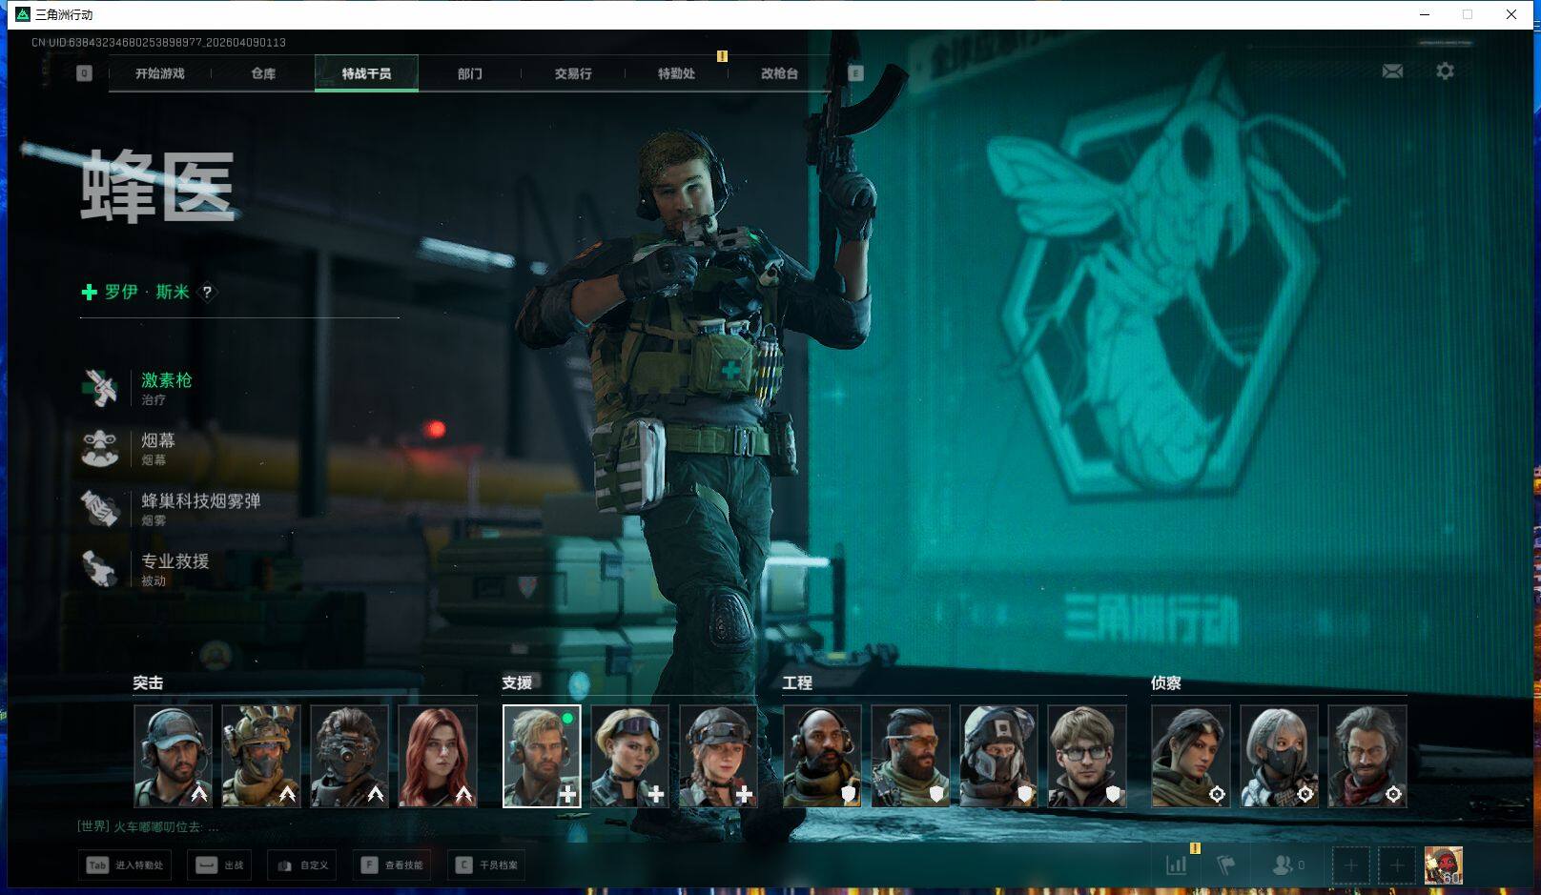Open the mail inbox envelope icon
The width and height of the screenshot is (1541, 895).
1392,71
